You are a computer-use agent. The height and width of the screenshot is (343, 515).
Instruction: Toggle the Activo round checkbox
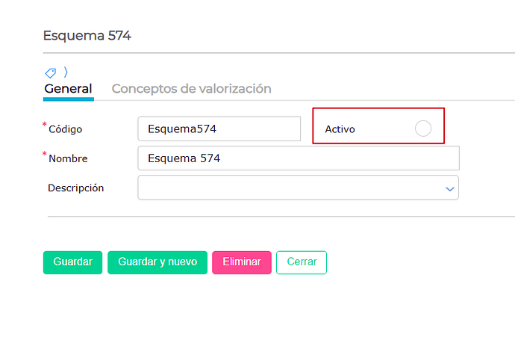(x=423, y=129)
